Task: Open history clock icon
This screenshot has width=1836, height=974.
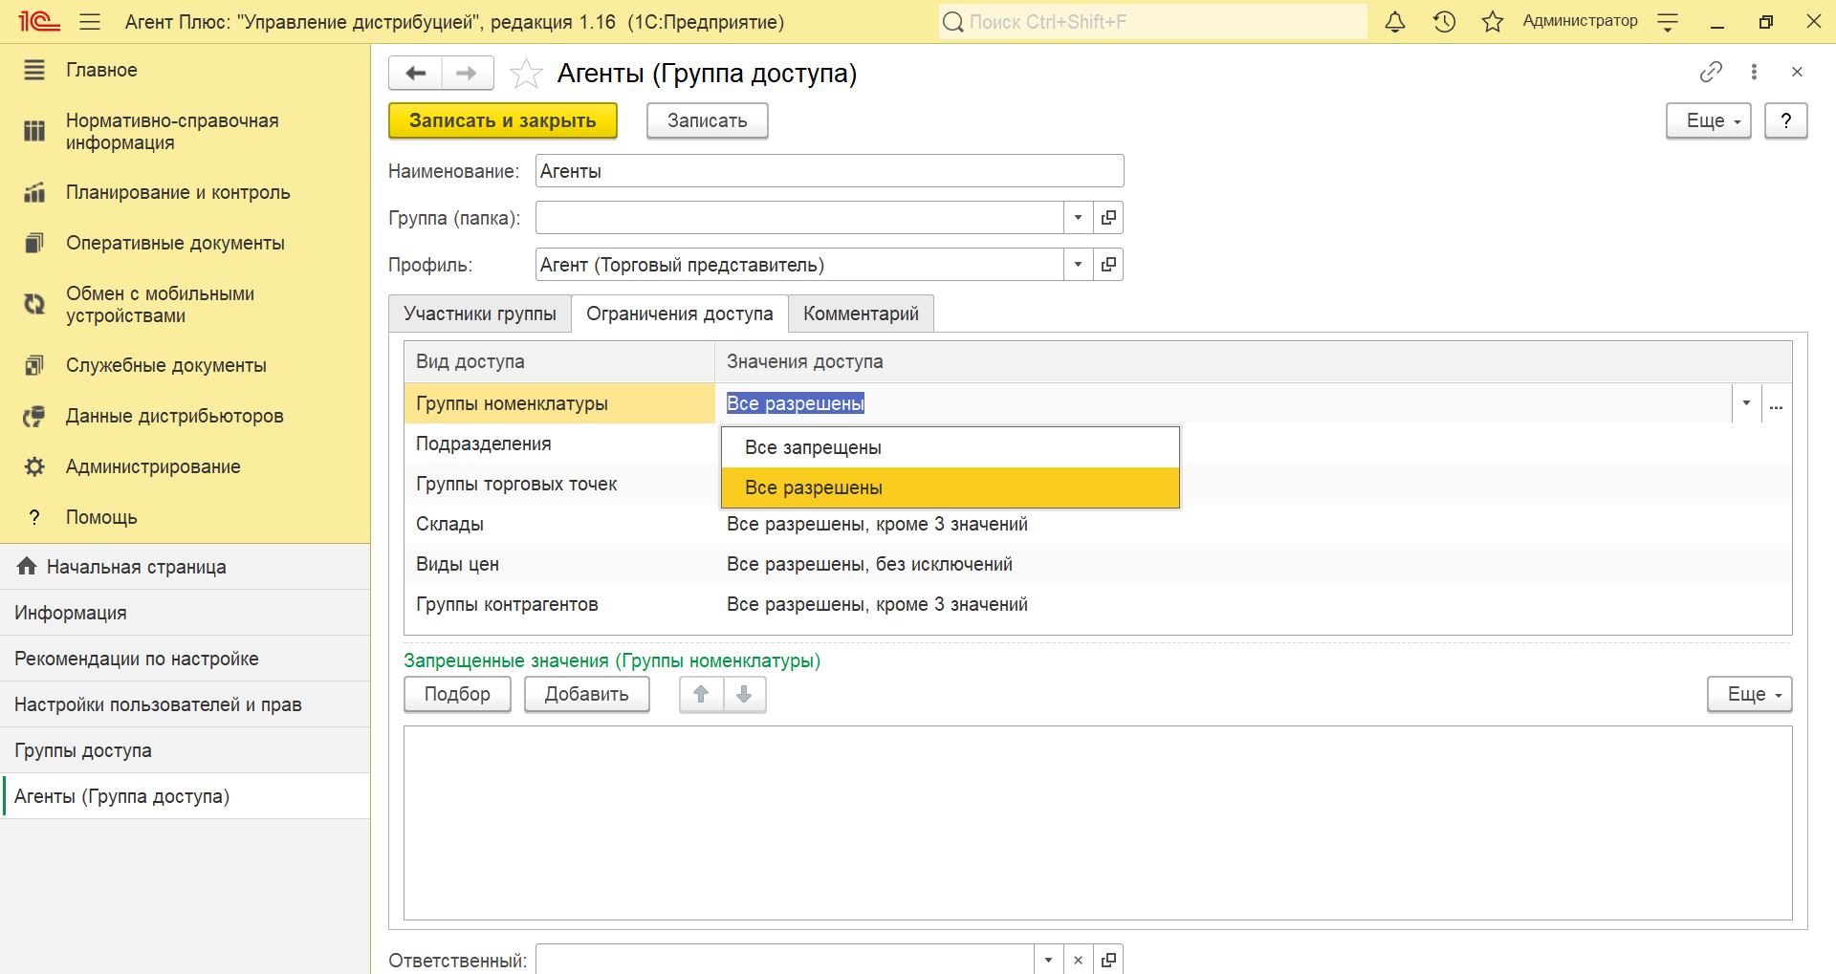Action: (x=1444, y=22)
